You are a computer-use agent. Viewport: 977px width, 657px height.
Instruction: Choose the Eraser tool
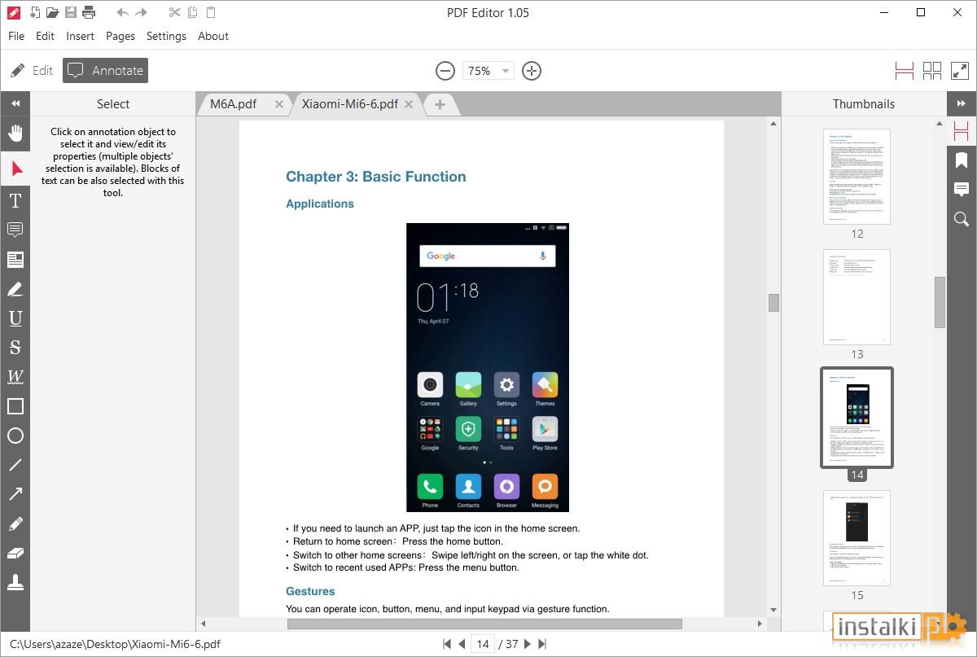[15, 553]
